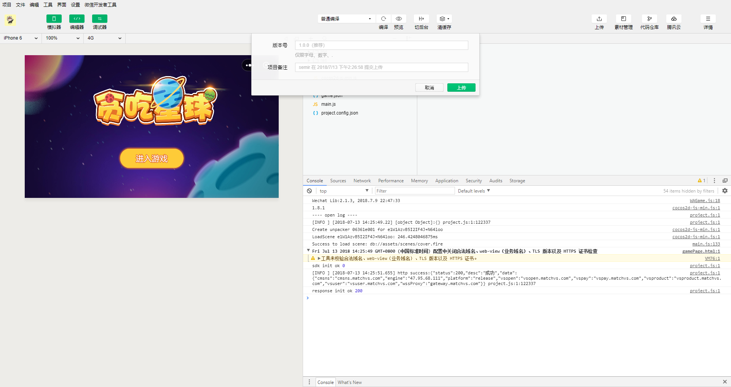Close the bottom console drawer
The height and width of the screenshot is (387, 731).
tap(725, 382)
